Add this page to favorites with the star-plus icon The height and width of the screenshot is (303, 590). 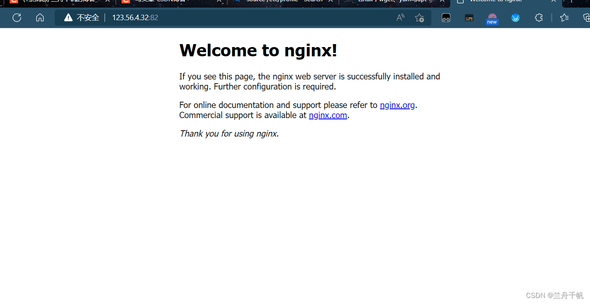click(420, 18)
